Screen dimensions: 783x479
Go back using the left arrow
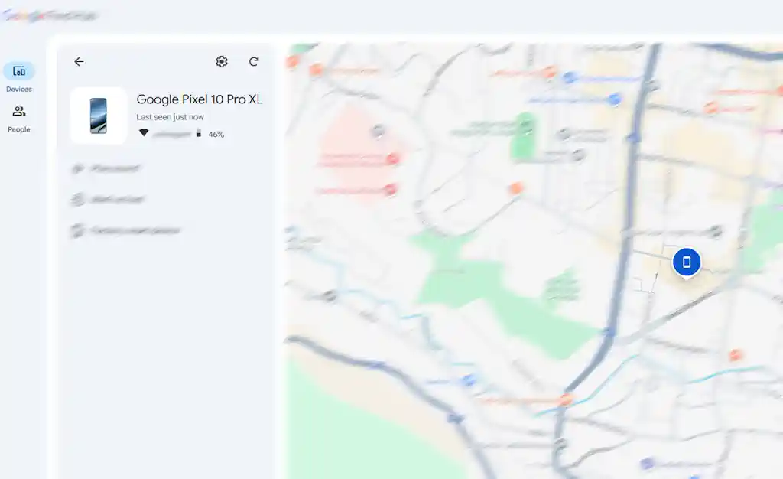tap(79, 62)
